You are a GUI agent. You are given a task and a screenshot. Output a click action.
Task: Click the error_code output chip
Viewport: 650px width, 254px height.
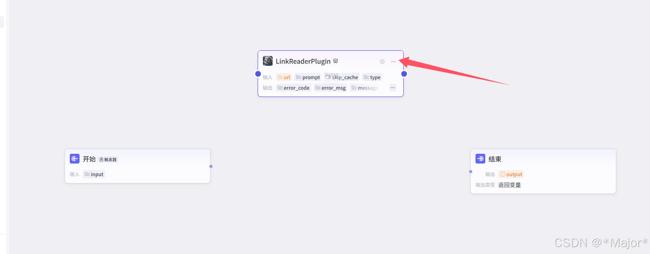(x=293, y=88)
